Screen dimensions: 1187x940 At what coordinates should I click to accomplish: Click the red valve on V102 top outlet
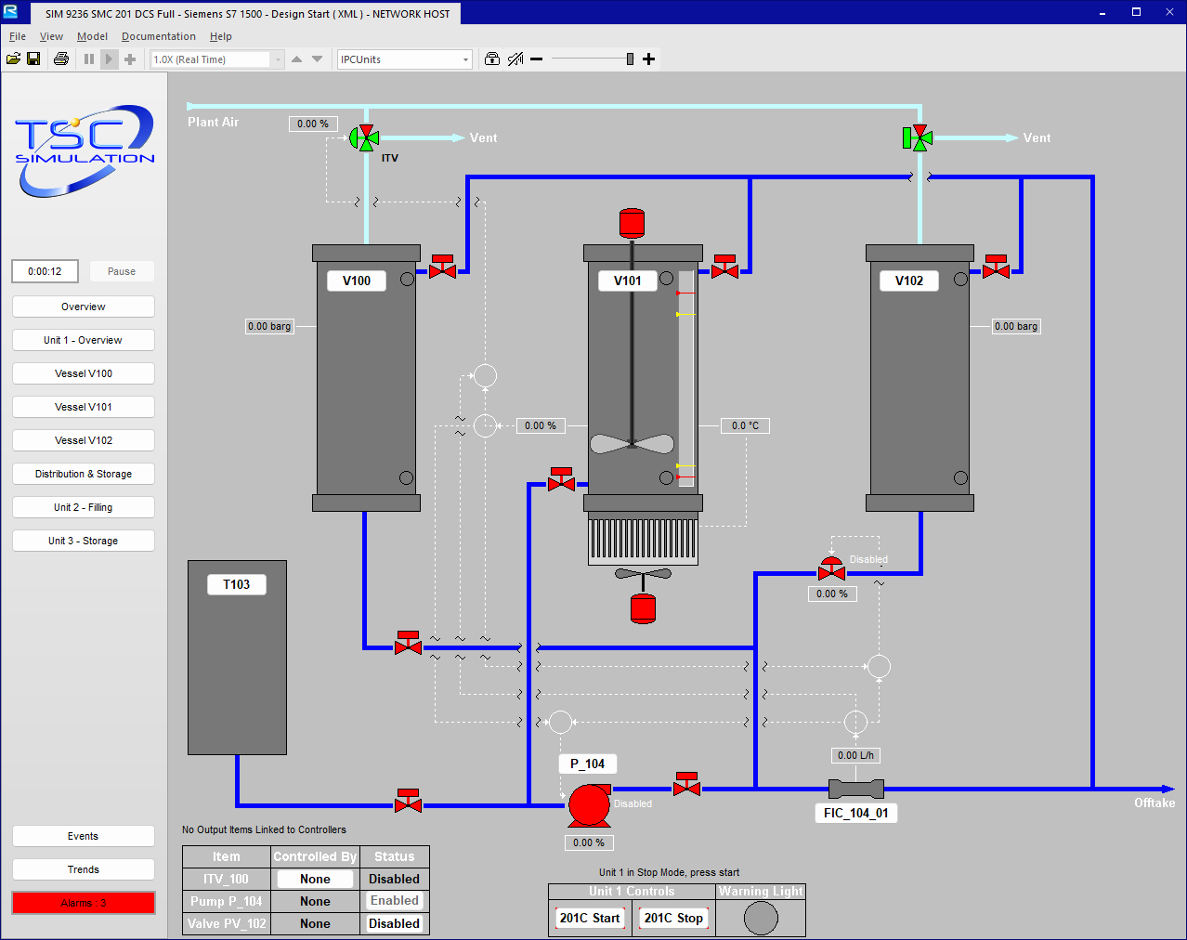pos(997,267)
